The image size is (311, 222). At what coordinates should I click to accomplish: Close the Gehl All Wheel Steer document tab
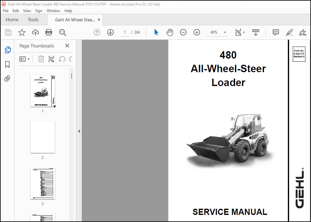(x=99, y=20)
